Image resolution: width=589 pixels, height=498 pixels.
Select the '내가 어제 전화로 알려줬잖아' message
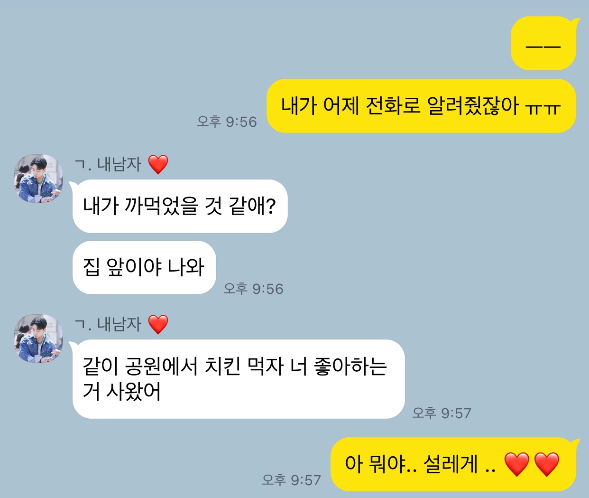421,106
